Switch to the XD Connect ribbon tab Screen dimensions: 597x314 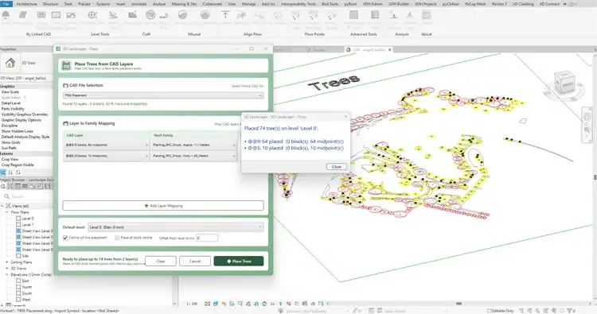pyautogui.click(x=549, y=4)
